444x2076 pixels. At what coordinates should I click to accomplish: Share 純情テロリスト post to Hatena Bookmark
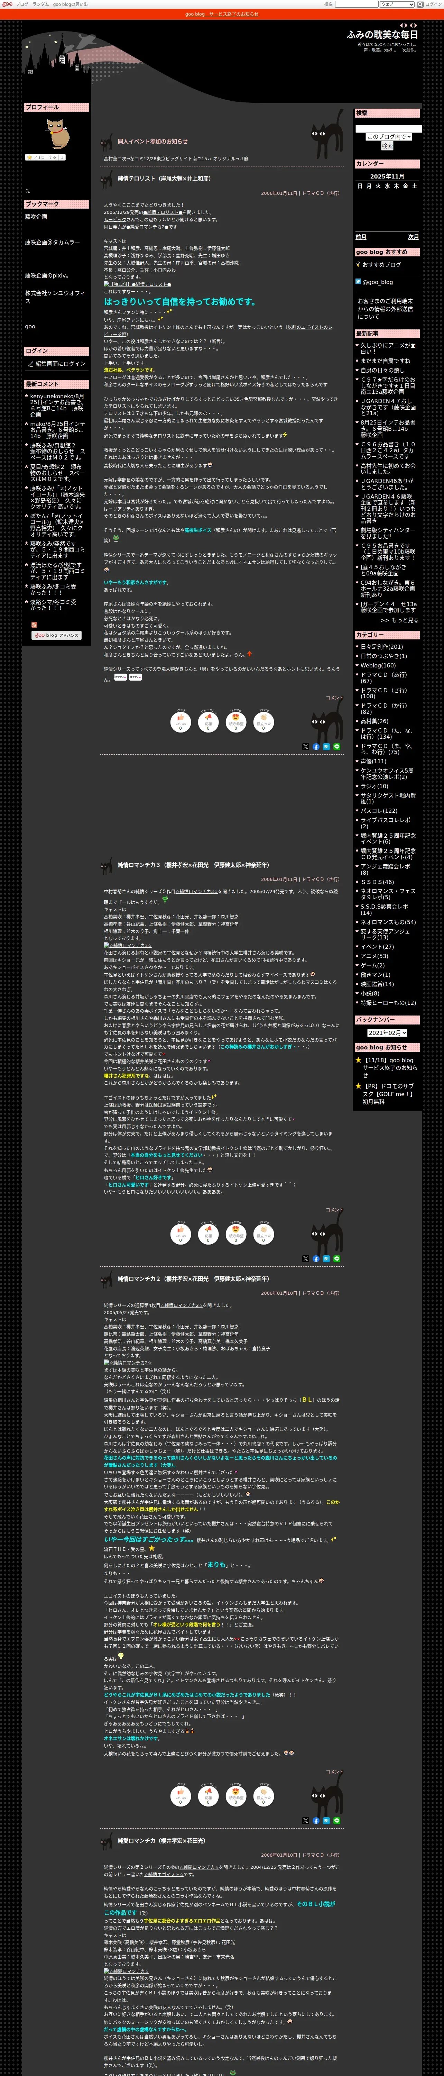point(326,746)
